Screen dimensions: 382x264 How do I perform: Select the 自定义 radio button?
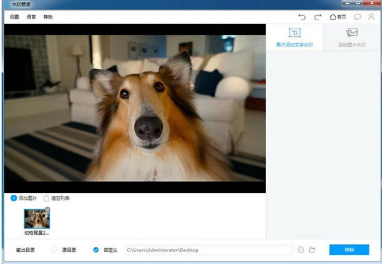[96, 250]
